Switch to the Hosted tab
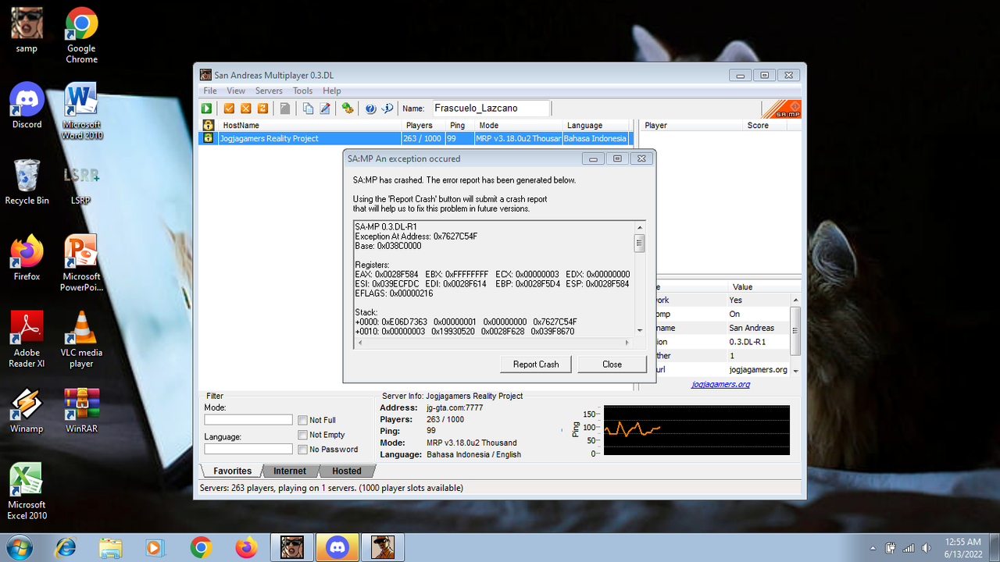The image size is (1000, 562). [x=347, y=471]
